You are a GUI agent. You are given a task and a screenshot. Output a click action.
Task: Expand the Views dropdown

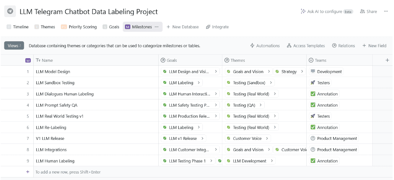(x=14, y=46)
